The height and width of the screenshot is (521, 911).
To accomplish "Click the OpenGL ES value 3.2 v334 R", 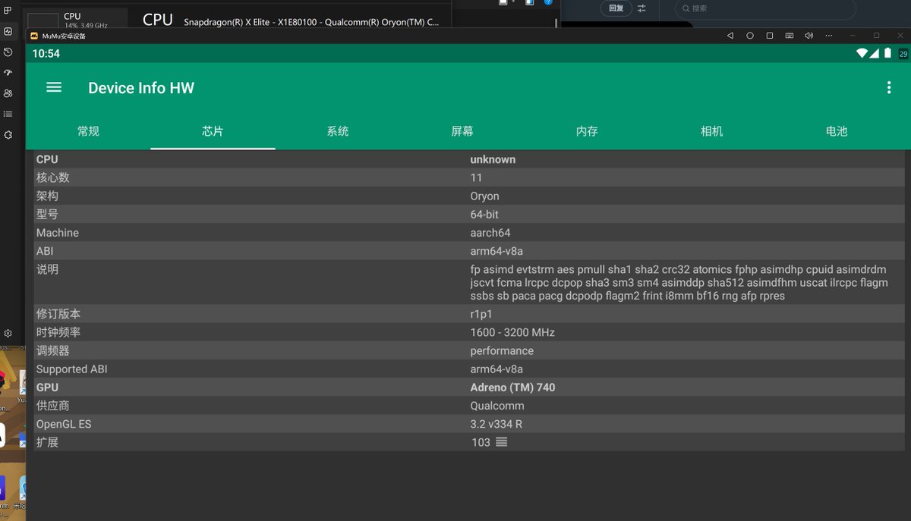I will 496,424.
